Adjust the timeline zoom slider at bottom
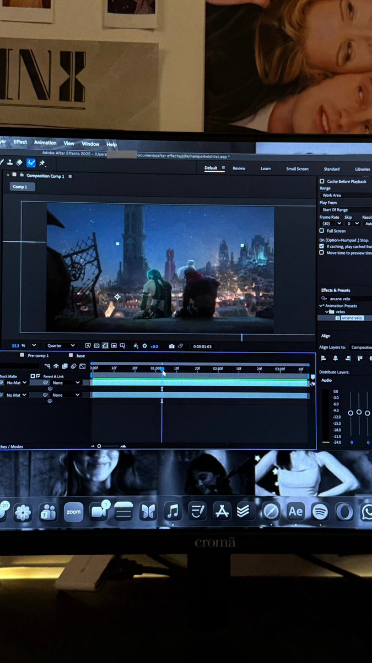Viewport: 372px width, 663px height. (99, 446)
